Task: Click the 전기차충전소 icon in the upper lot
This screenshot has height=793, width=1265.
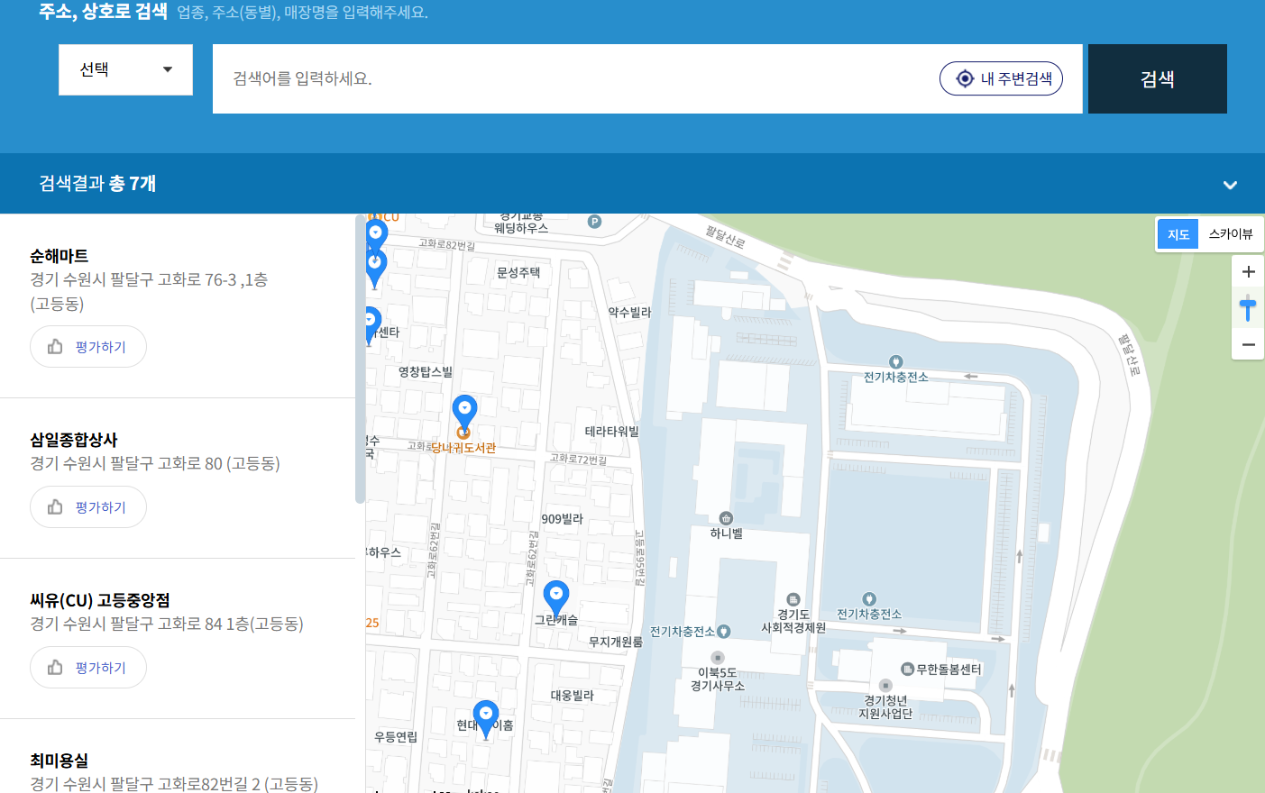Action: click(x=895, y=362)
